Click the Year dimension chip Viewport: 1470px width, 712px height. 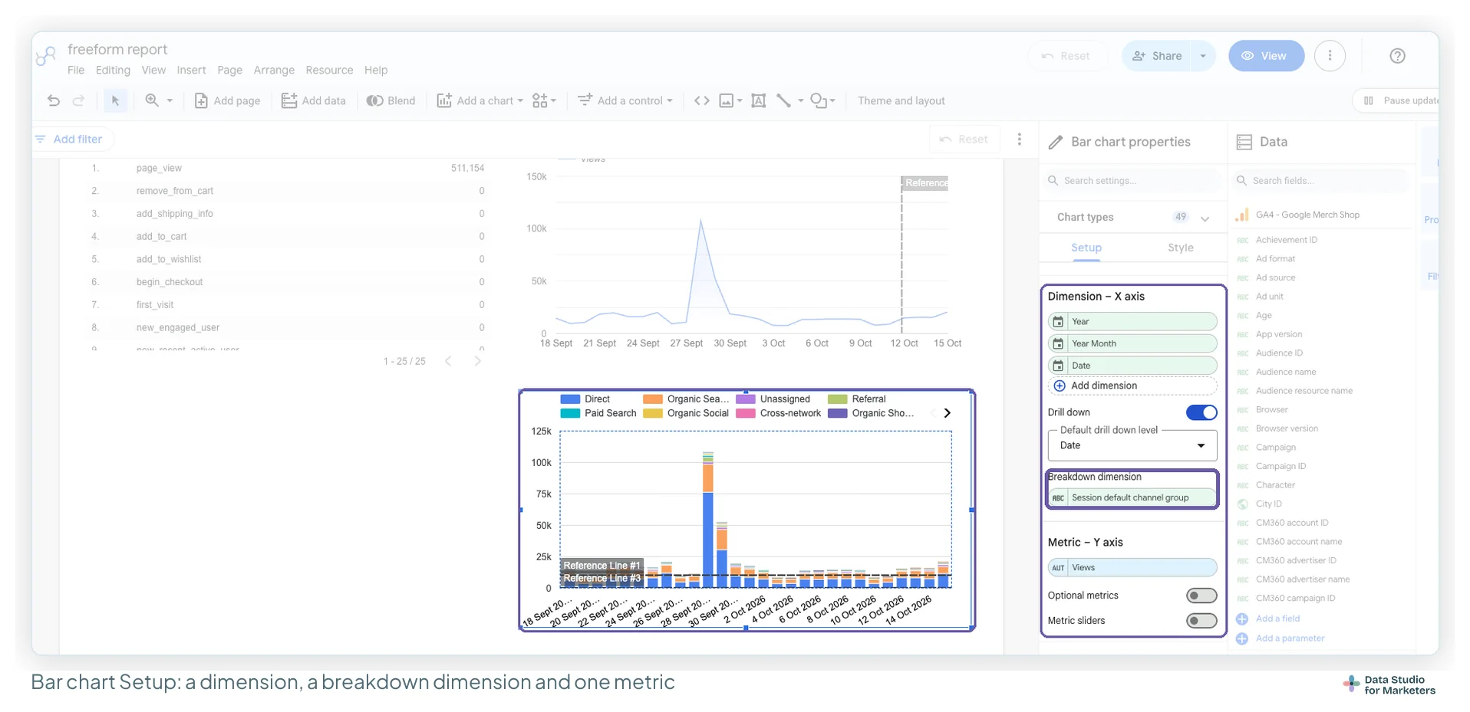click(x=1132, y=321)
